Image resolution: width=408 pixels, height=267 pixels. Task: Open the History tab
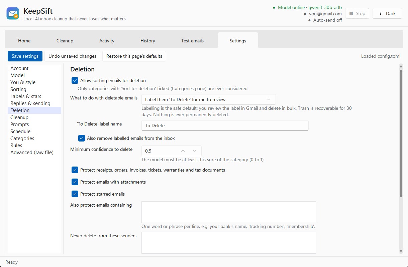click(x=148, y=41)
